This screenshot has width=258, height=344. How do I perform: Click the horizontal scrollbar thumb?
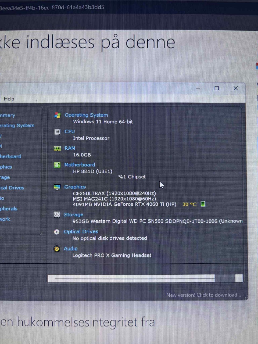[131, 278]
